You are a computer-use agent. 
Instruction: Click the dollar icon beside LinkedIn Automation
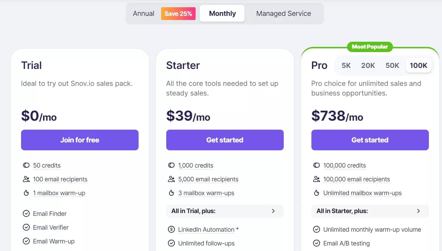point(171,229)
